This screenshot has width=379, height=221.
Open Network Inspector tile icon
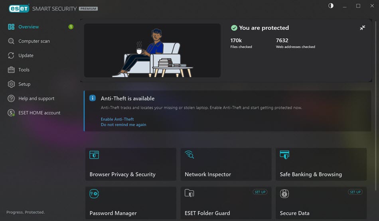pos(189,154)
